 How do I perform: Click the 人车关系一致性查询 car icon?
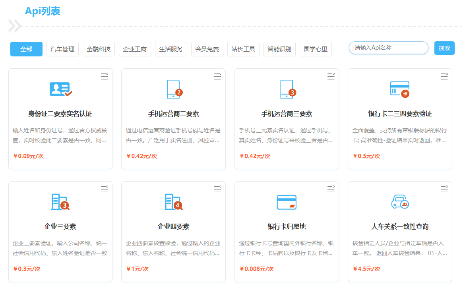pyautogui.click(x=400, y=202)
